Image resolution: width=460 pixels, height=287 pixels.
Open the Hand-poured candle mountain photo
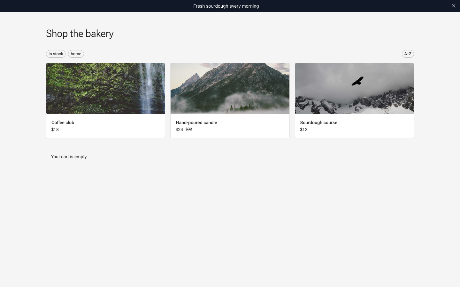(230, 89)
